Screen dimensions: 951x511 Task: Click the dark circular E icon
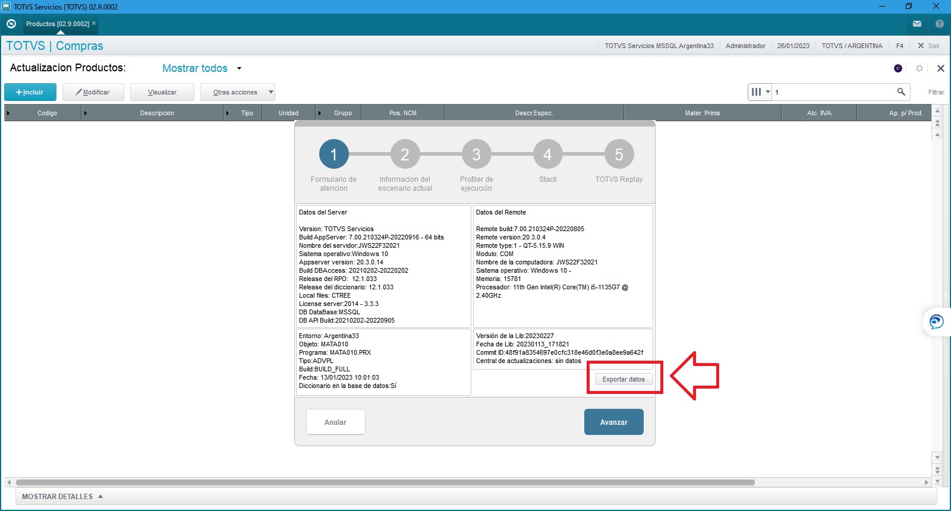click(898, 68)
